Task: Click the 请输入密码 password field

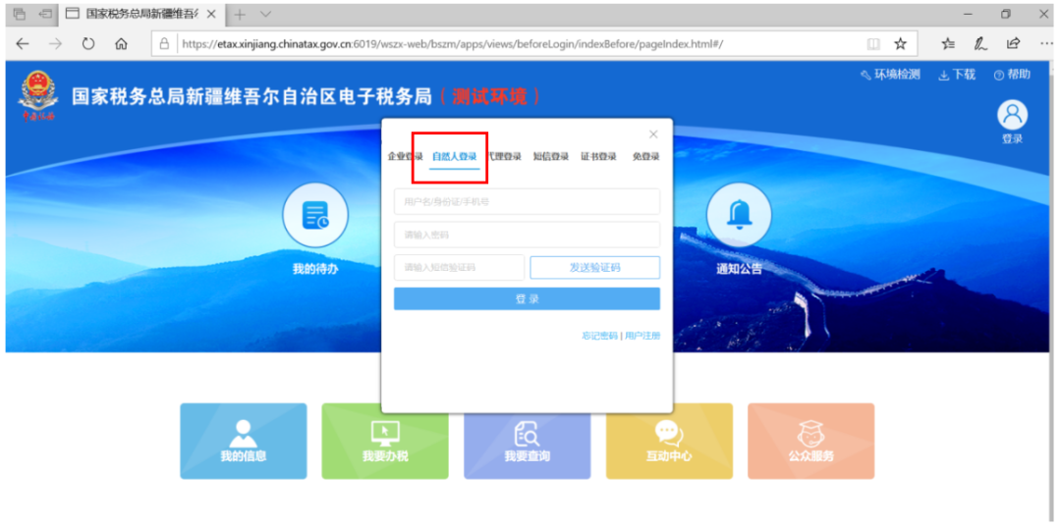Action: coord(528,235)
